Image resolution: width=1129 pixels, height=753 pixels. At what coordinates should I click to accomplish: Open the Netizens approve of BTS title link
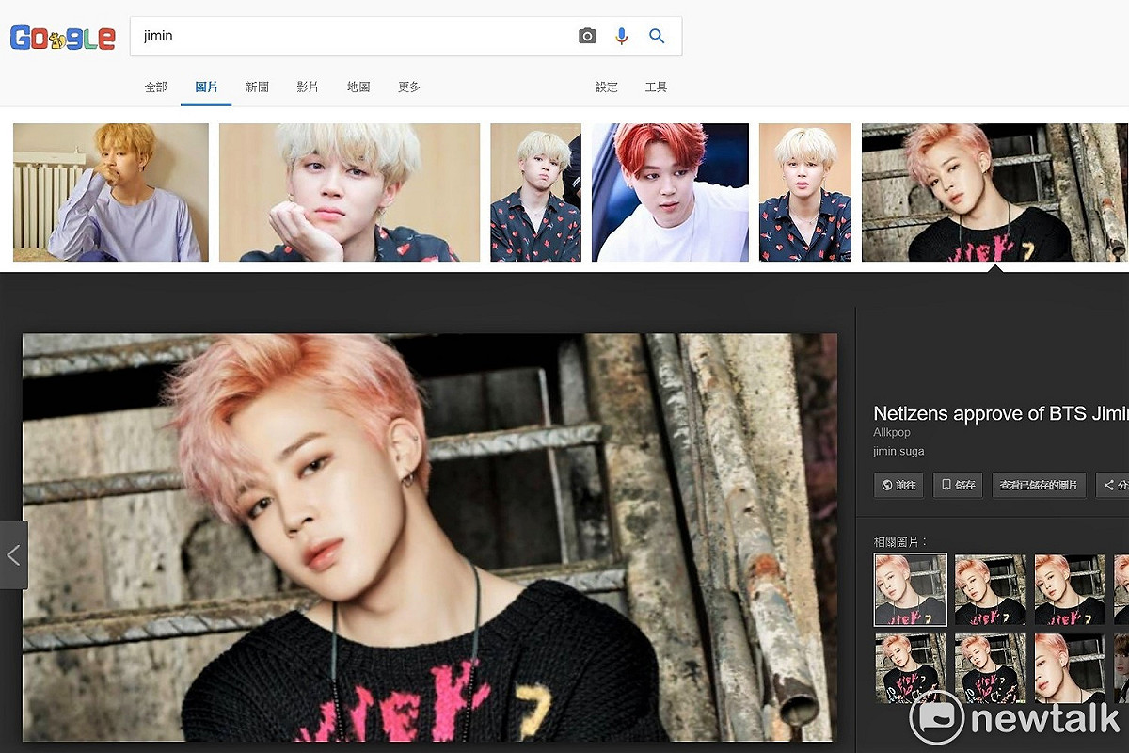click(1000, 413)
